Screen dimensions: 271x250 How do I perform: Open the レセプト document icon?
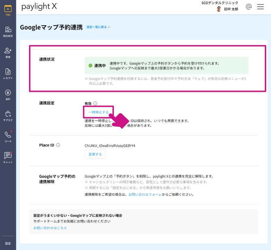point(8,72)
